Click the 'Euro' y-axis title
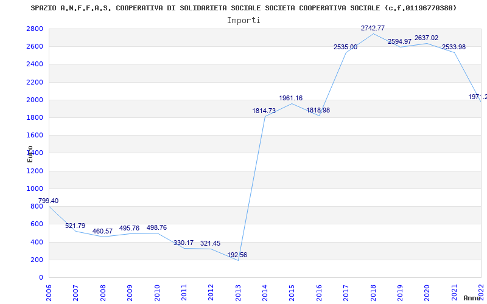This screenshot has height=304, width=487. click(x=30, y=154)
